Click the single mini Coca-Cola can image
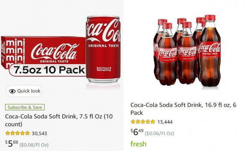The width and height of the screenshot is (245, 151). [103, 49]
